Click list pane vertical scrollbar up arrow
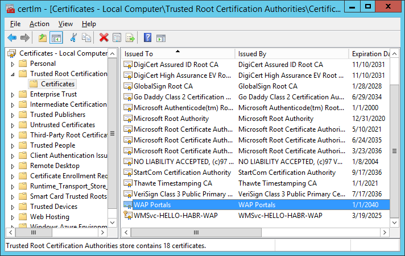 tap(394, 53)
